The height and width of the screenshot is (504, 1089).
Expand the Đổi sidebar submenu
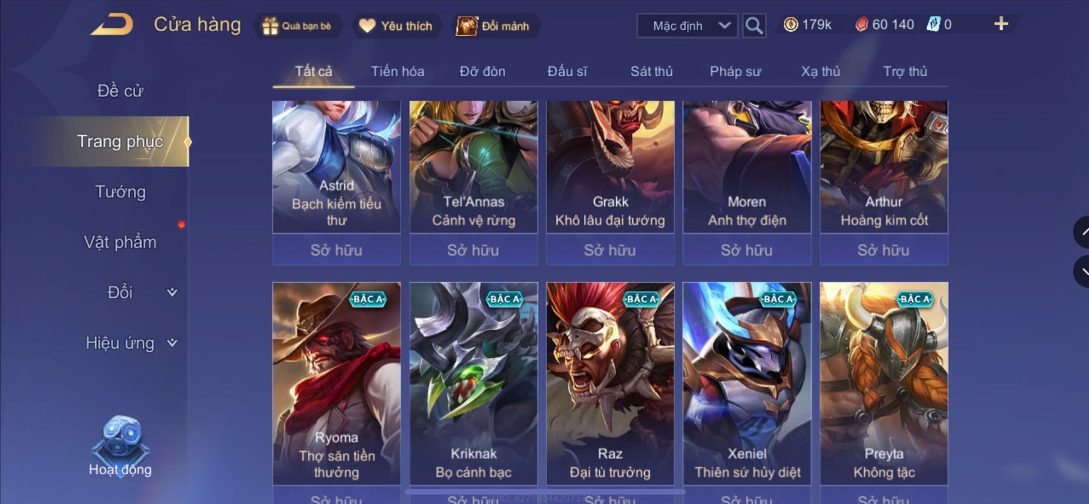(x=172, y=292)
